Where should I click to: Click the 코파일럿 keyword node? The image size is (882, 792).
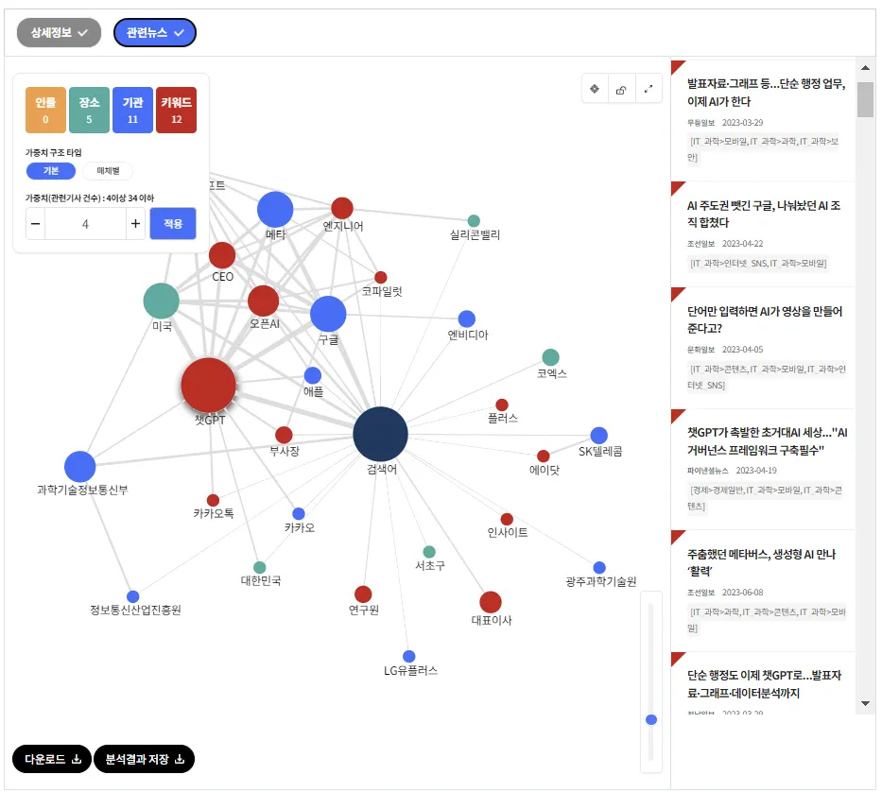click(381, 277)
